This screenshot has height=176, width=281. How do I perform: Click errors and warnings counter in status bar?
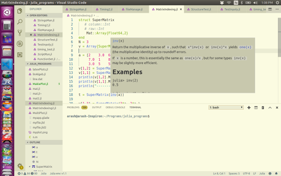[28, 173]
